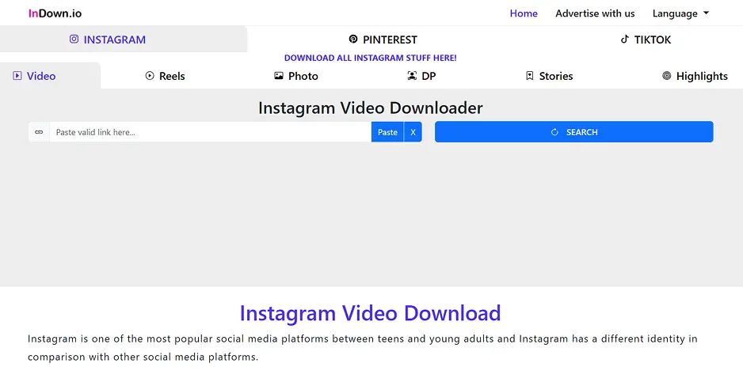The width and height of the screenshot is (743, 378).
Task: Click the Video play-square icon
Action: pos(17,76)
